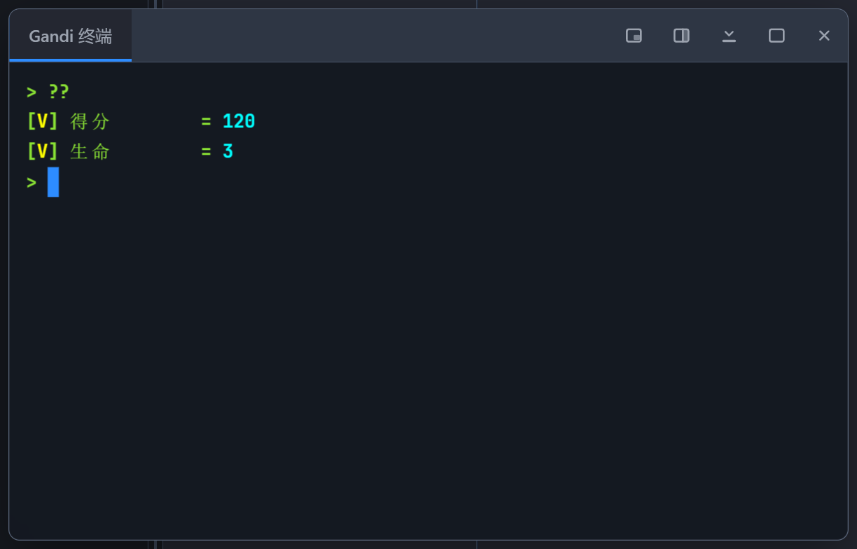
Task: Click the equals sign on 得分 line
Action: click(206, 122)
